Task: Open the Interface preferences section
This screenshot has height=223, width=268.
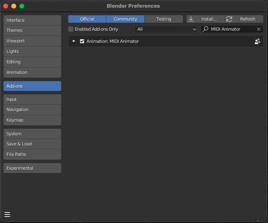Action: (x=32, y=20)
